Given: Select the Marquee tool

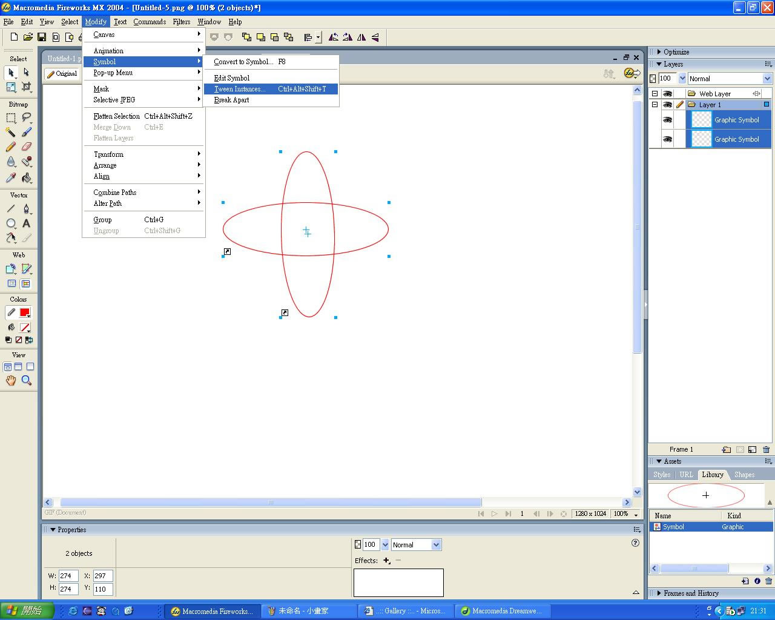Looking at the screenshot, I should 11,117.
